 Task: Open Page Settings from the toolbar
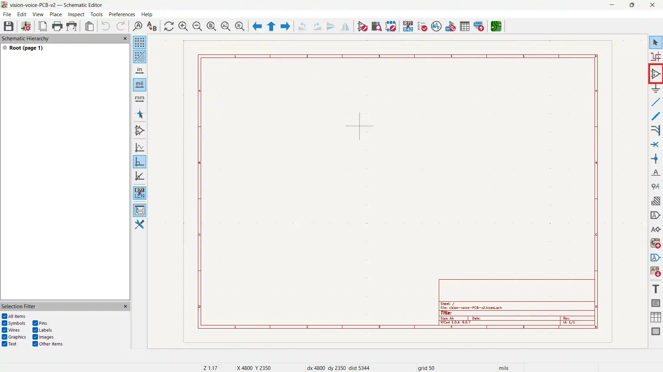click(43, 26)
